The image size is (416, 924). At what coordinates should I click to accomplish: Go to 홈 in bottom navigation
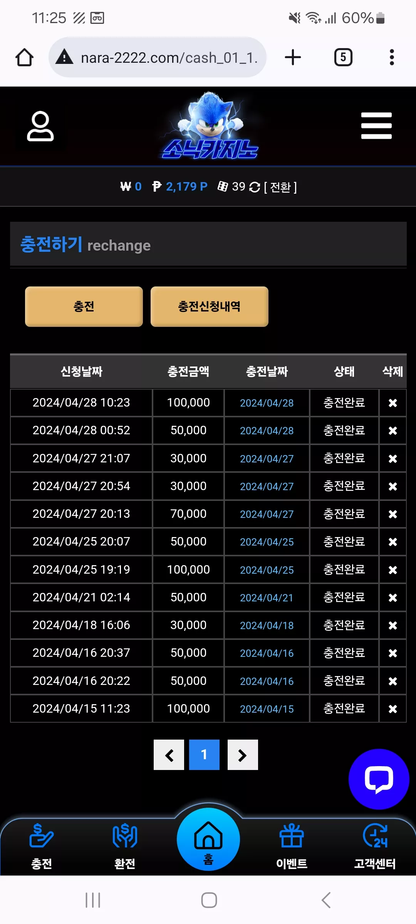[x=208, y=839]
